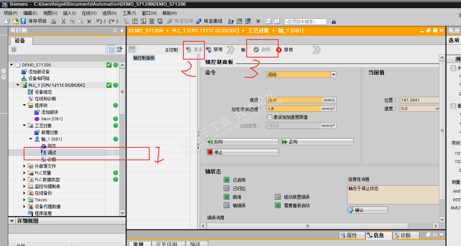The height and width of the screenshot is (246, 461).
Task: Acknowledge messages with 确认 button
Action: click(367, 210)
